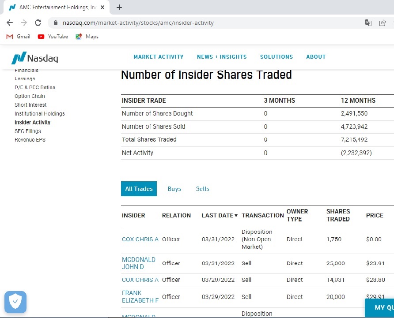Click the share page icon

click(x=383, y=23)
